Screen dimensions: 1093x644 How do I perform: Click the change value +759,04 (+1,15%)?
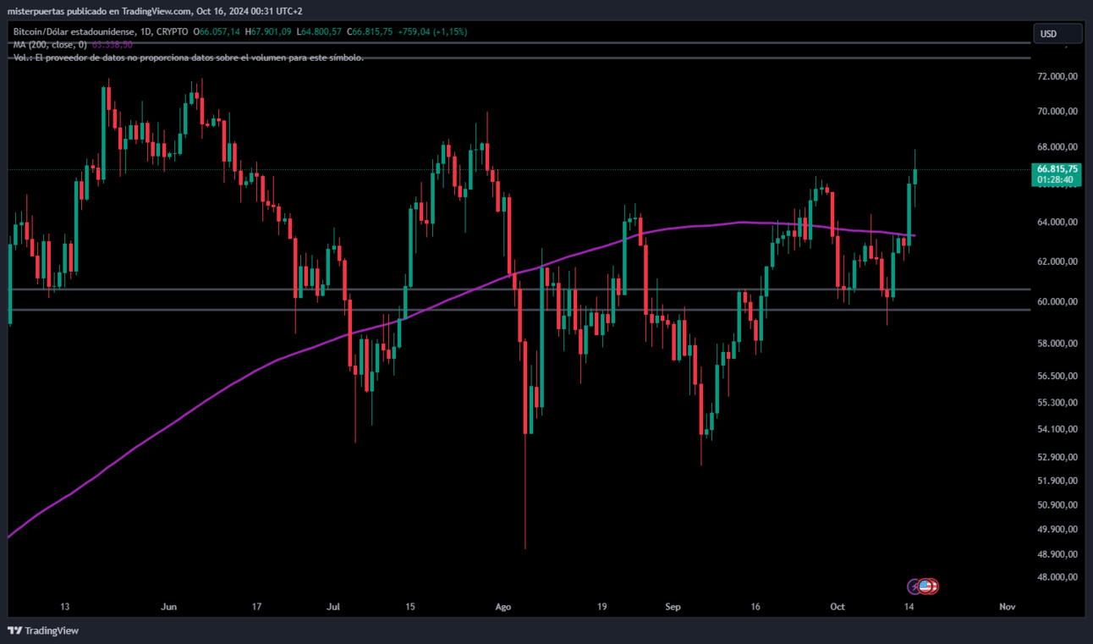tap(431, 32)
